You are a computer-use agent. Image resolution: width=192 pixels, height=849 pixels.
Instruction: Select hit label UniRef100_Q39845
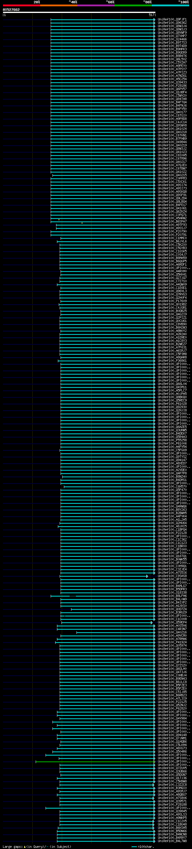point(172,811)
